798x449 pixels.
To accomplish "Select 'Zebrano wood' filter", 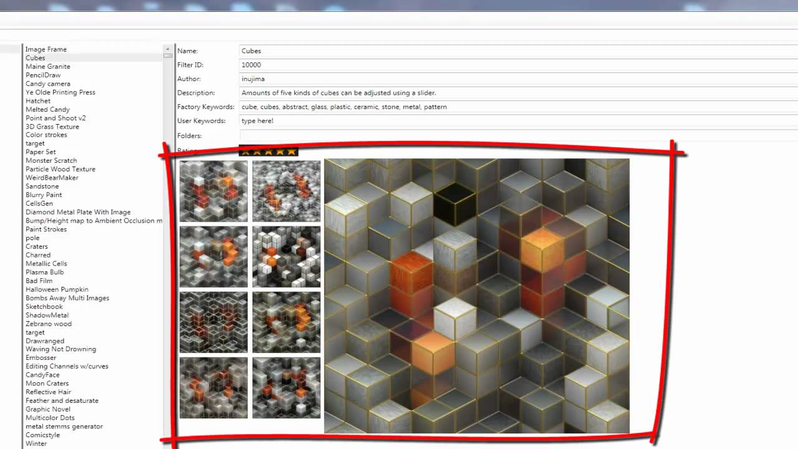I will point(49,324).
